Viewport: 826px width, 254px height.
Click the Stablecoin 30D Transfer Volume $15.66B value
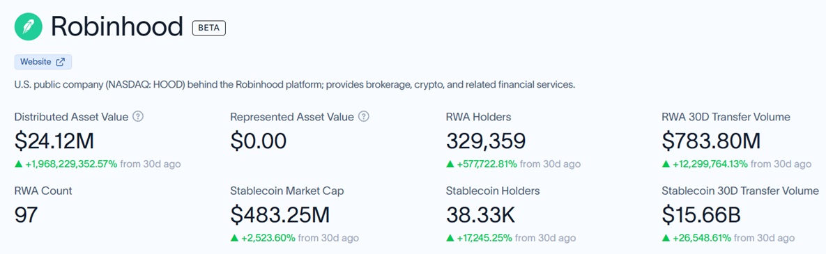(701, 215)
